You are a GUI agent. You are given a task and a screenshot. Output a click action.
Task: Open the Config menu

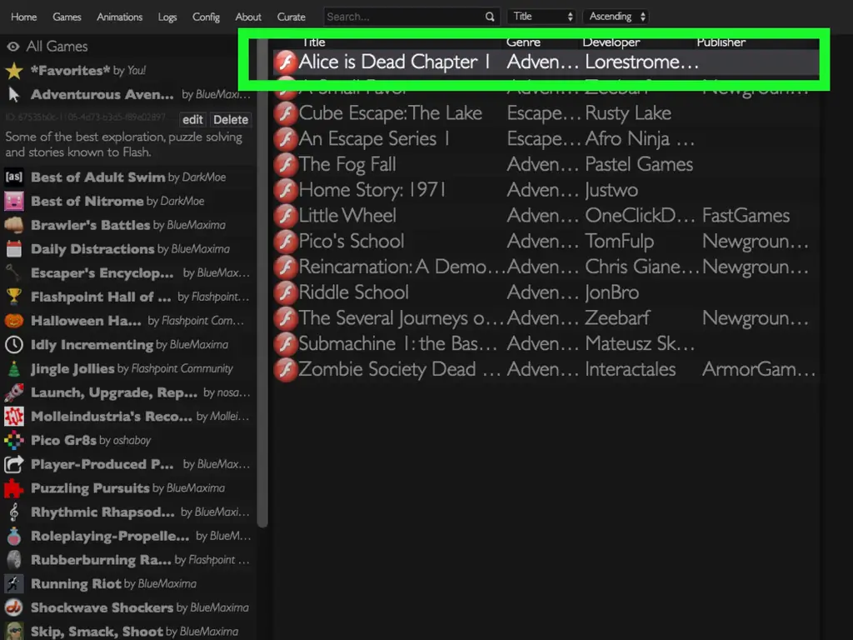pyautogui.click(x=207, y=17)
